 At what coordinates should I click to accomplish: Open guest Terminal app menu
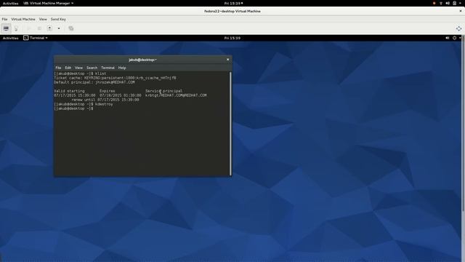click(x=36, y=38)
